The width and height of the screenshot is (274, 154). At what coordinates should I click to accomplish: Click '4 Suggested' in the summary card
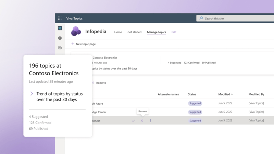[x=38, y=117]
